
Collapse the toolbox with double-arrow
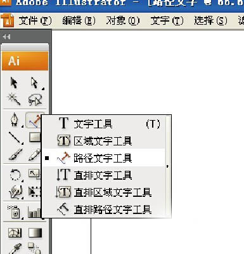click(x=6, y=37)
